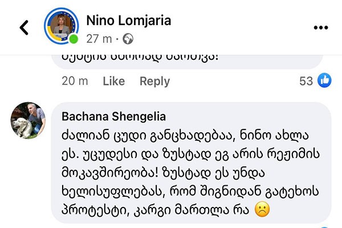Open the three-dot more options menu
Viewport: 342px width, 228px height.
tap(321, 27)
